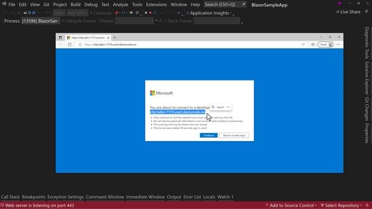Open the Test menu
Viewport: 372px width, 209px height.
105,5
